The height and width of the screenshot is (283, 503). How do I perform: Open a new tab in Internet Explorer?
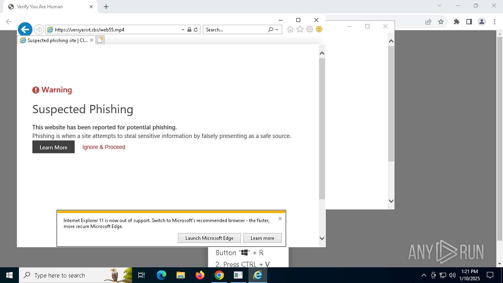pyautogui.click(x=100, y=40)
